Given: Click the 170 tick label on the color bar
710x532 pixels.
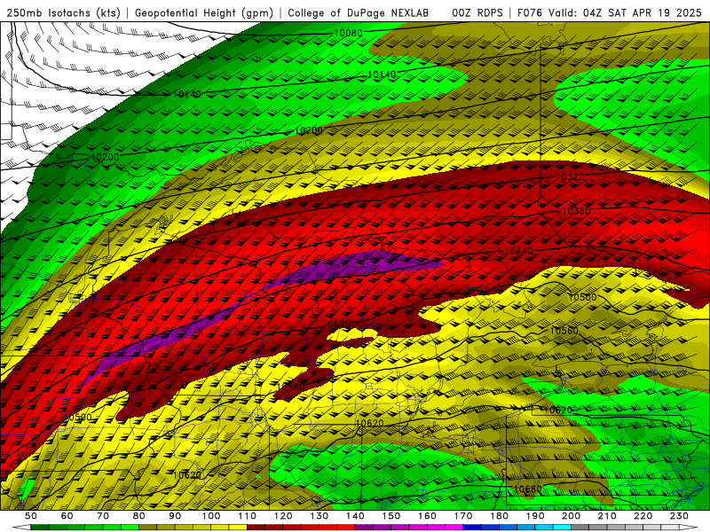Looking at the screenshot, I should (462, 516).
